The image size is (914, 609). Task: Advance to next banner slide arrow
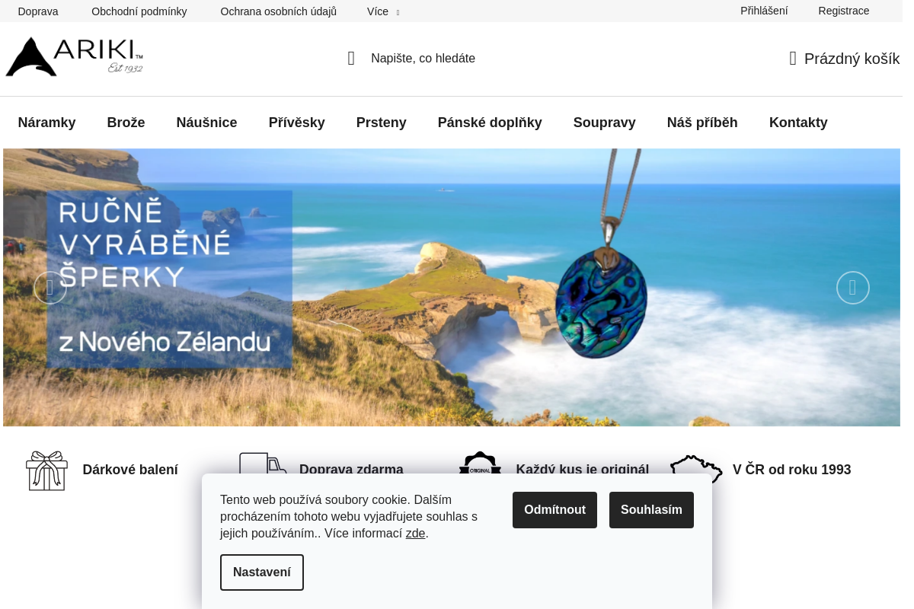point(853,288)
